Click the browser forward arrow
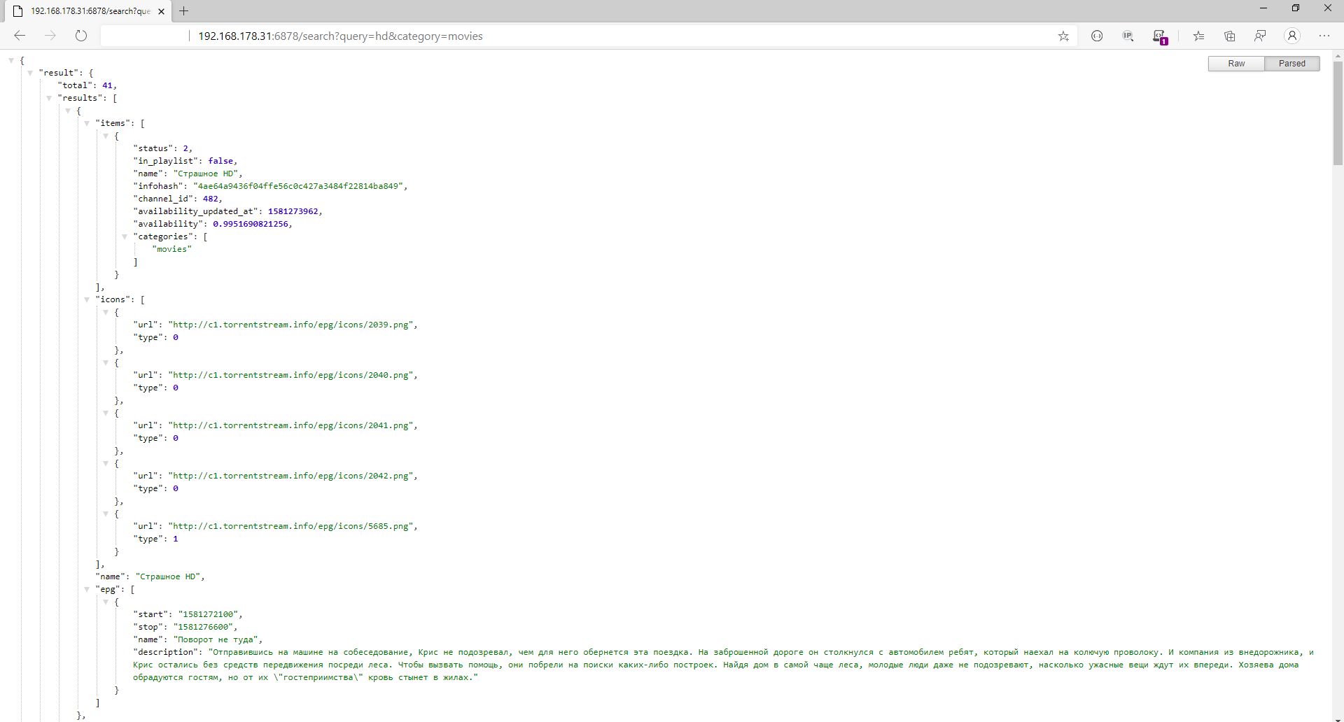Image resolution: width=1344 pixels, height=722 pixels. (x=50, y=36)
